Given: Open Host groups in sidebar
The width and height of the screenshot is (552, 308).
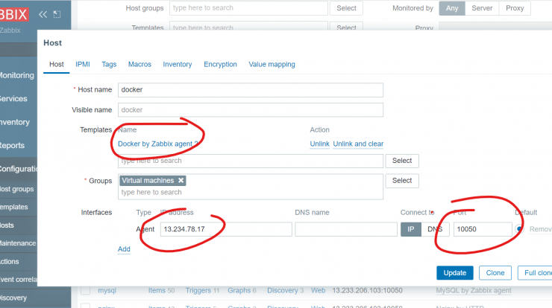Looking at the screenshot, I should coord(18,189).
